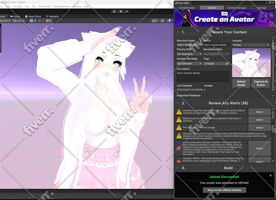Click the VRC Create an Avatar banner
Screen dimensions: 276x200
(225, 18)
